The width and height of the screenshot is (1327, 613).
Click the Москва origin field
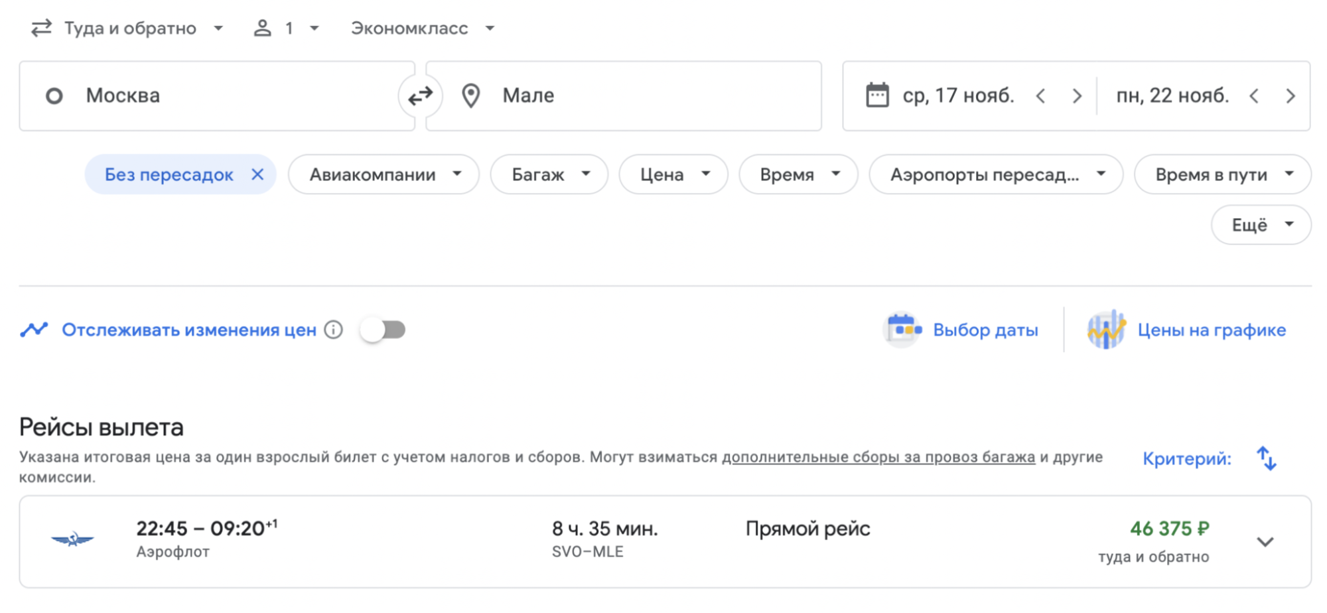pyautogui.click(x=217, y=96)
